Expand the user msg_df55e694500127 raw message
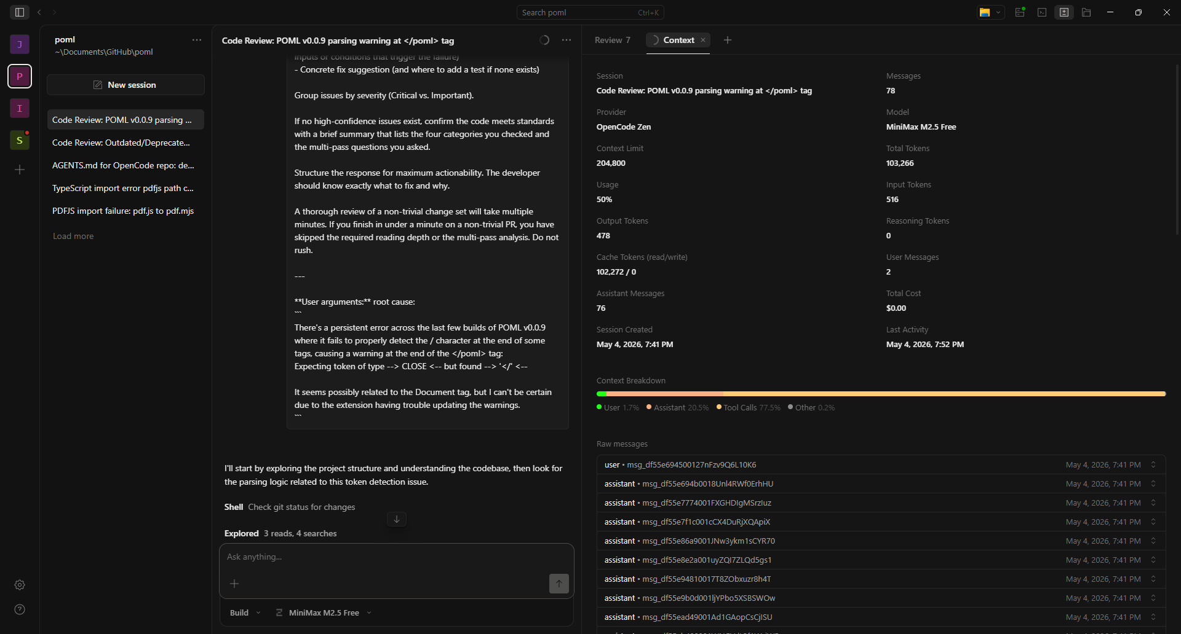The image size is (1181, 634). [x=881, y=465]
